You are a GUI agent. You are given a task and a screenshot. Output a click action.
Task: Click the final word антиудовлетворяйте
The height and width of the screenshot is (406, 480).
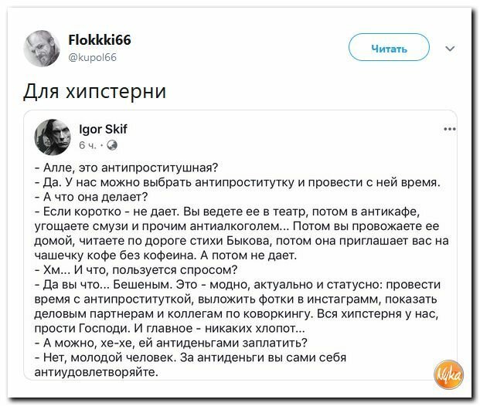(97, 372)
